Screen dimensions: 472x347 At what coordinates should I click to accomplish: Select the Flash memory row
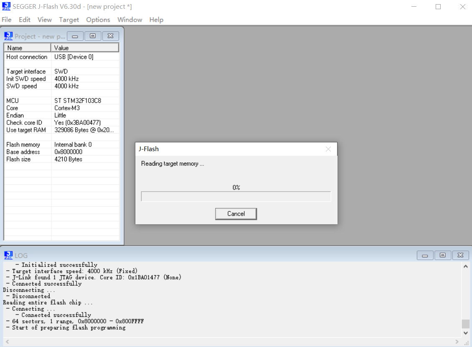tap(61, 144)
